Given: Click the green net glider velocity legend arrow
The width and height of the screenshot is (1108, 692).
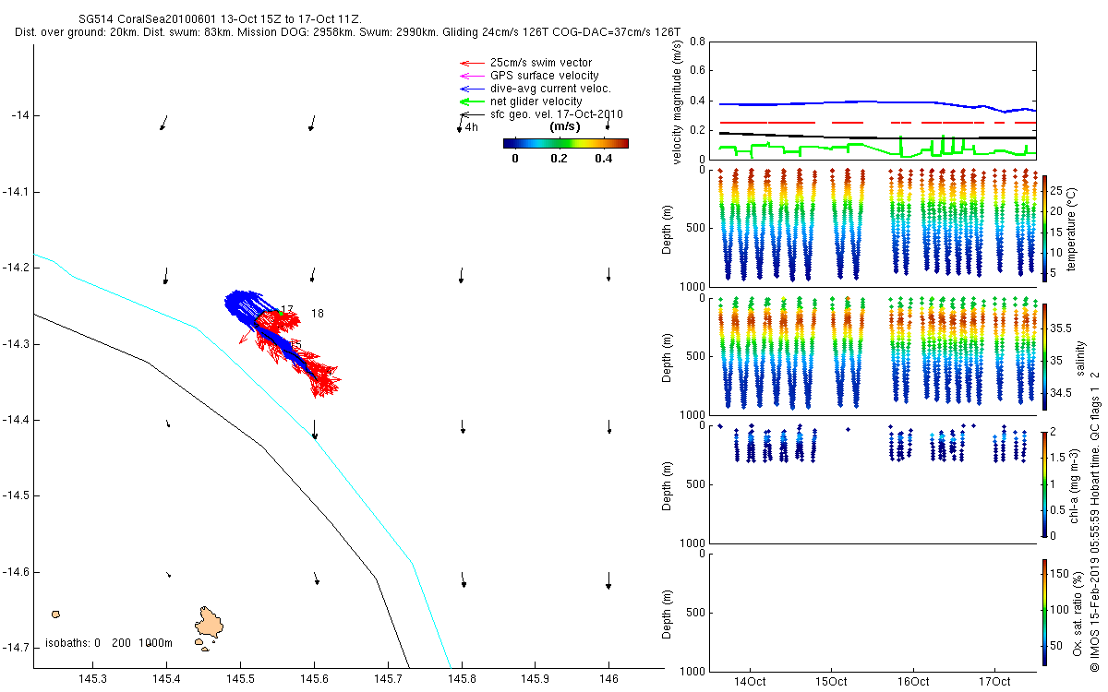Looking at the screenshot, I should [471, 101].
